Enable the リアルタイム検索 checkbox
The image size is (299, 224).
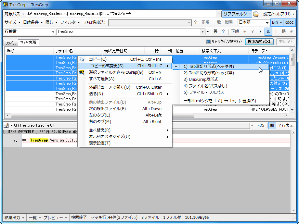click(x=208, y=42)
